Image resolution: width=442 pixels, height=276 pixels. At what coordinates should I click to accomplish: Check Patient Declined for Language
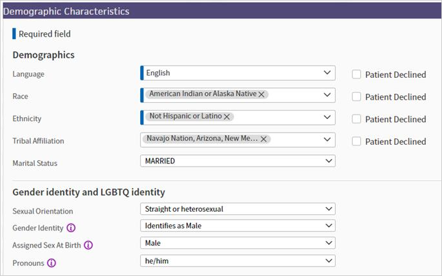356,74
